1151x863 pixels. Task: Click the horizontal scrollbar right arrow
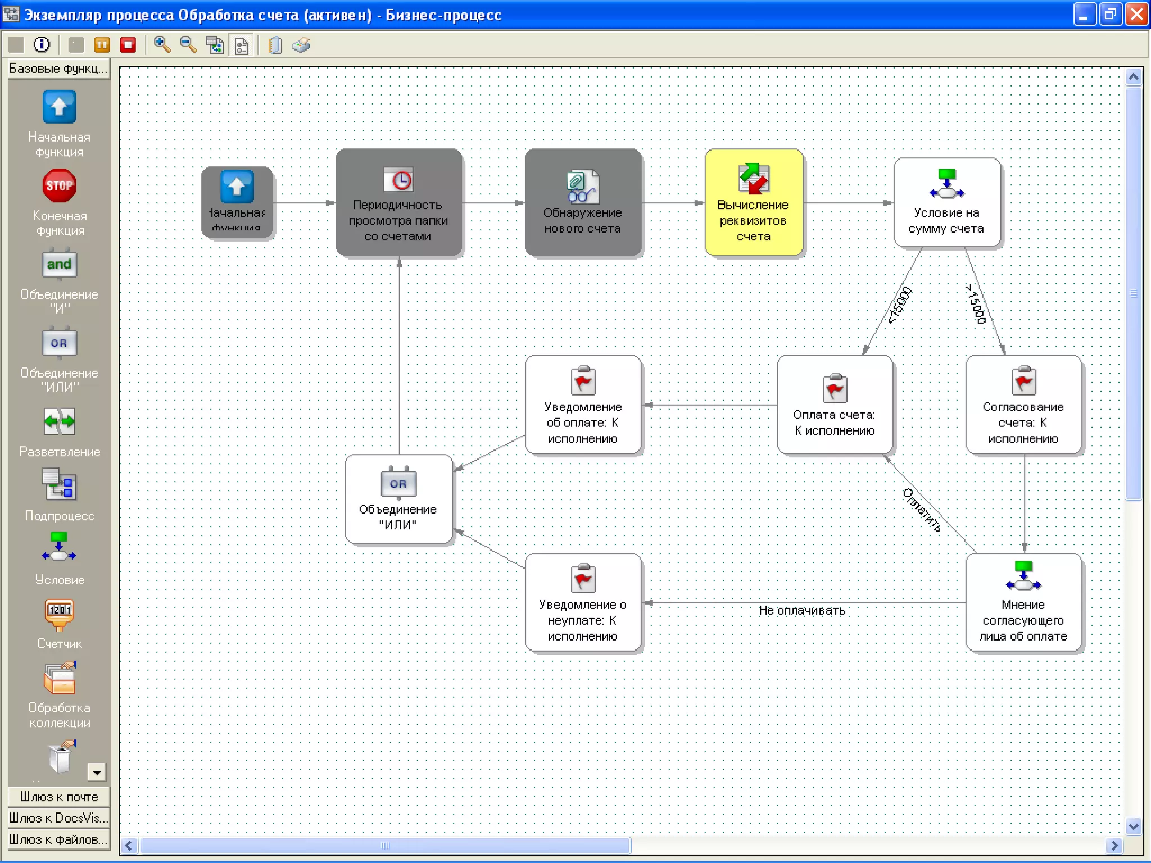coord(1114,846)
